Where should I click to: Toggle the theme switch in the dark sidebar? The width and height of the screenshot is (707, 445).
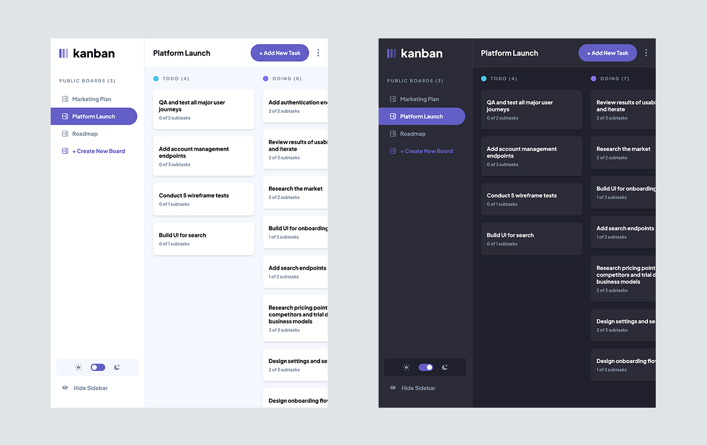pos(425,367)
